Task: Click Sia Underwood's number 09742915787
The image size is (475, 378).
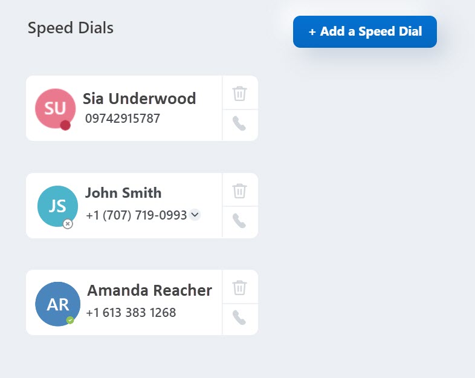Action: [x=123, y=119]
